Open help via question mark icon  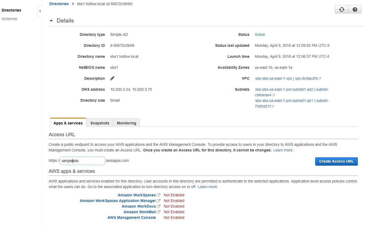(x=355, y=10)
